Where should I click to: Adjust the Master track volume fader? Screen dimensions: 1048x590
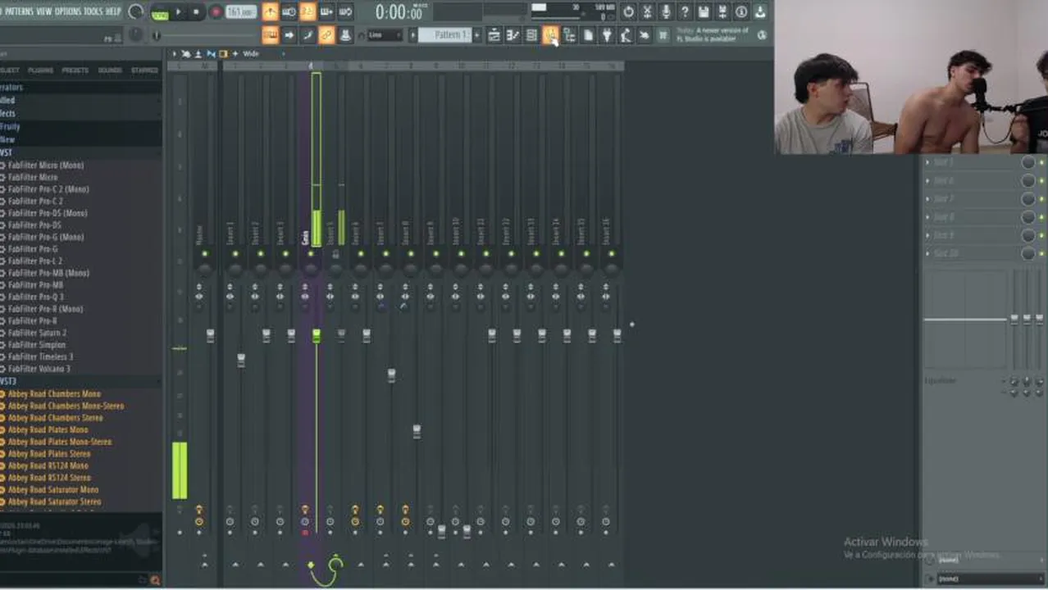point(210,335)
